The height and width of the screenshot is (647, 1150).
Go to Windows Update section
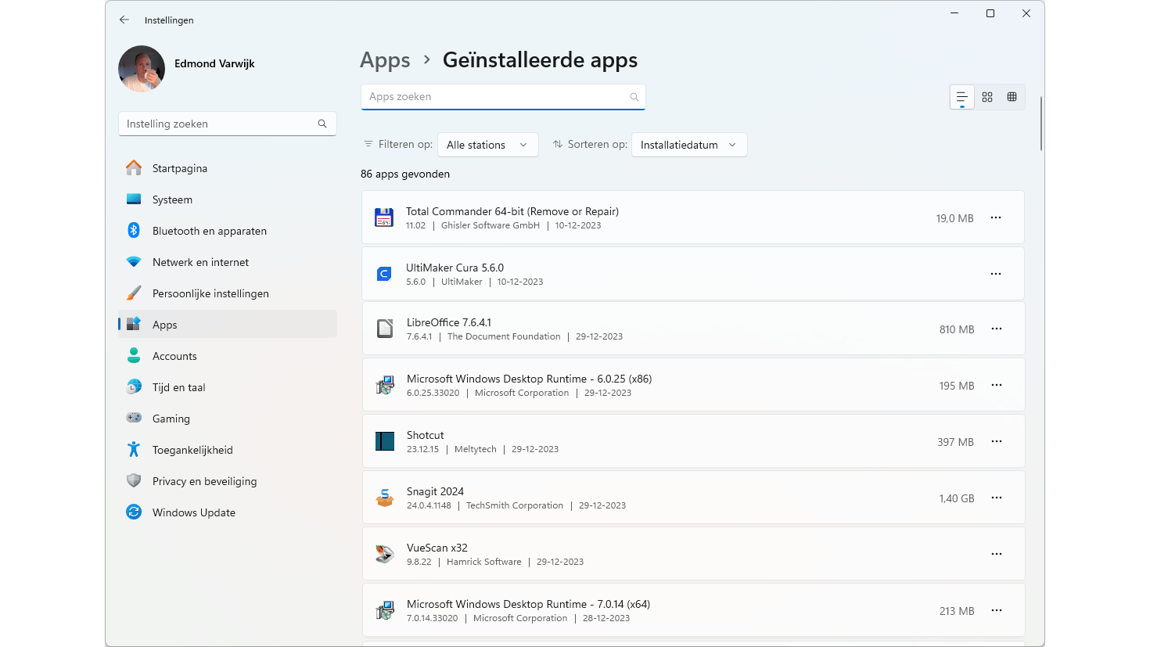click(193, 512)
